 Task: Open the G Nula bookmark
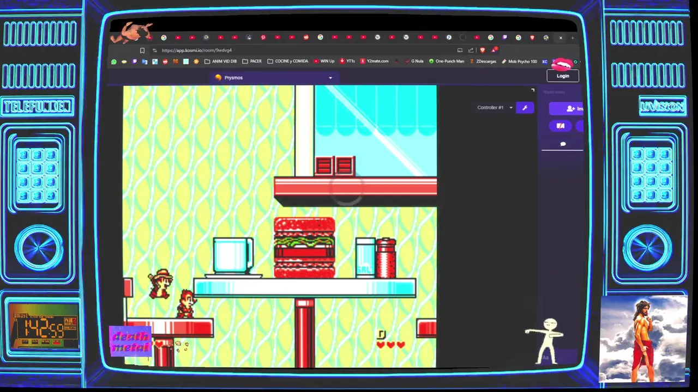click(x=414, y=62)
